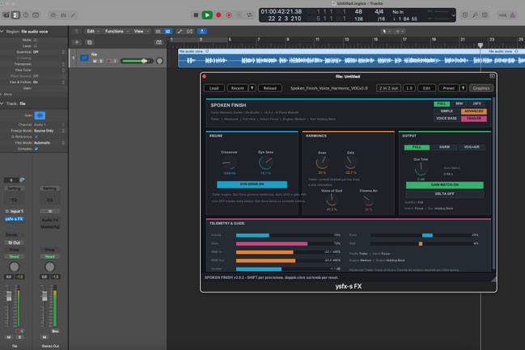Toggle the Inspector panel button
525x350 pixels.
(x=15, y=15)
